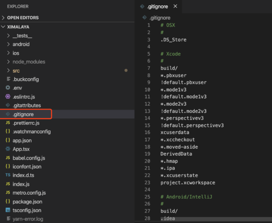Expand the android folder
This screenshot has height=223, width=272.
[x=8, y=44]
